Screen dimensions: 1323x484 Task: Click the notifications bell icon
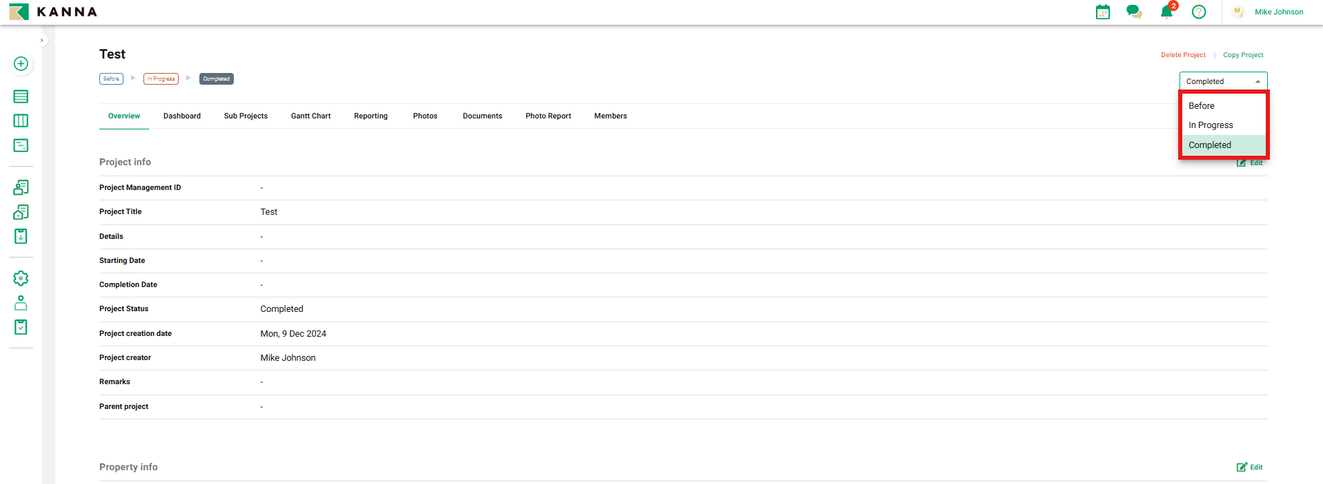(x=1166, y=12)
